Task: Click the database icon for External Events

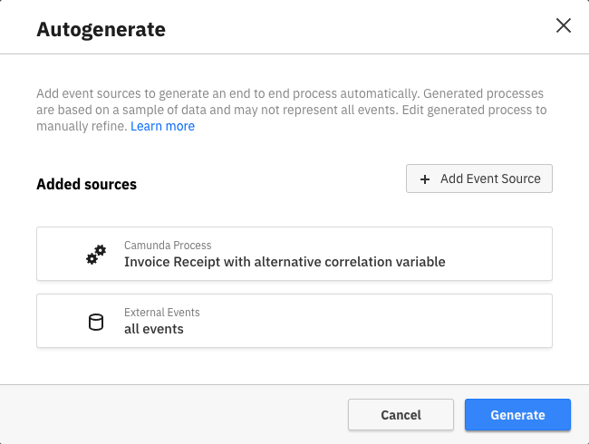Action: pyautogui.click(x=96, y=322)
